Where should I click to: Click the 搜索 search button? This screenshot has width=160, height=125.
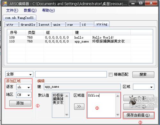(143, 74)
